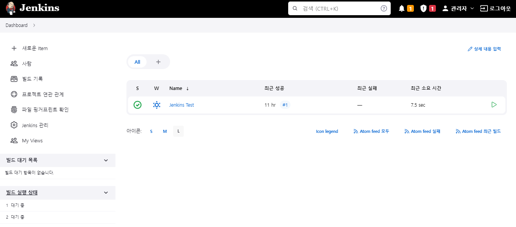This screenshot has height=227, width=516.
Task: Open 빌드 기록 build history
Action: tap(32, 79)
